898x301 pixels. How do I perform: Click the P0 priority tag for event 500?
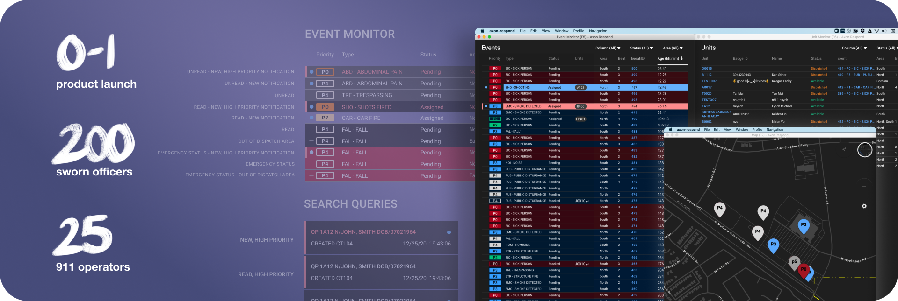495,69
